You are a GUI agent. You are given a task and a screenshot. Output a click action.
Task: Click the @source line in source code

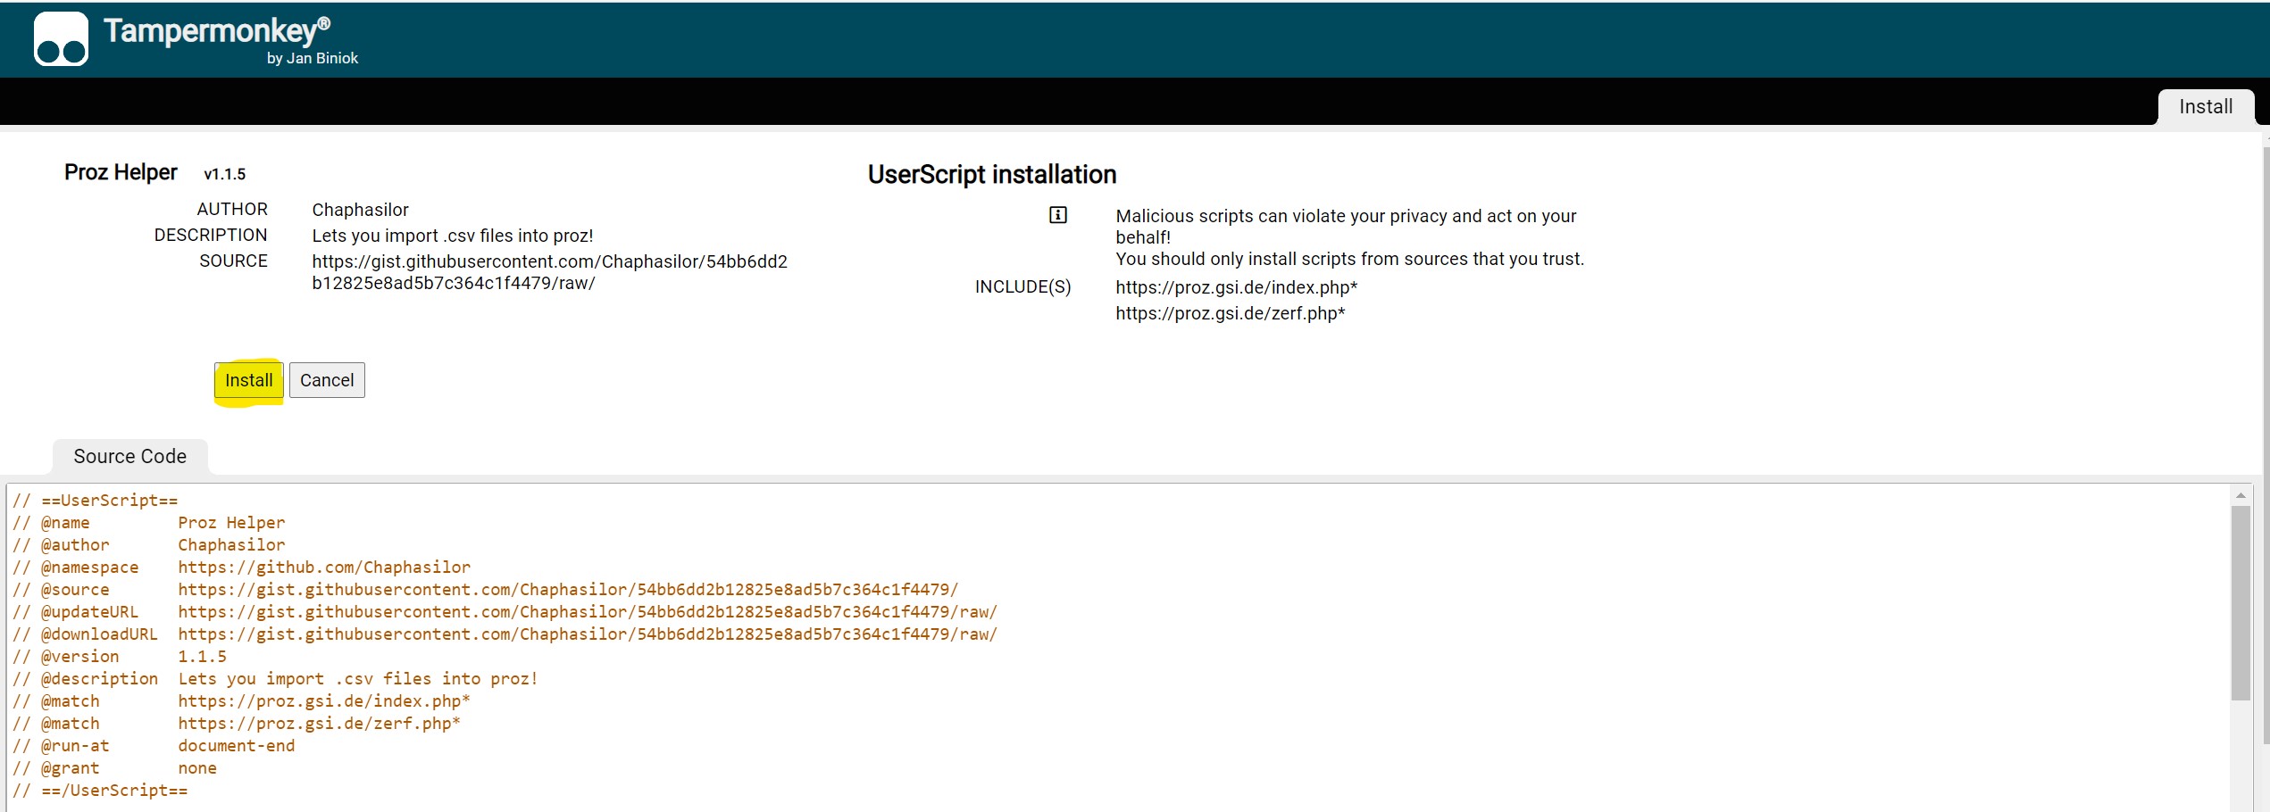click(485, 590)
